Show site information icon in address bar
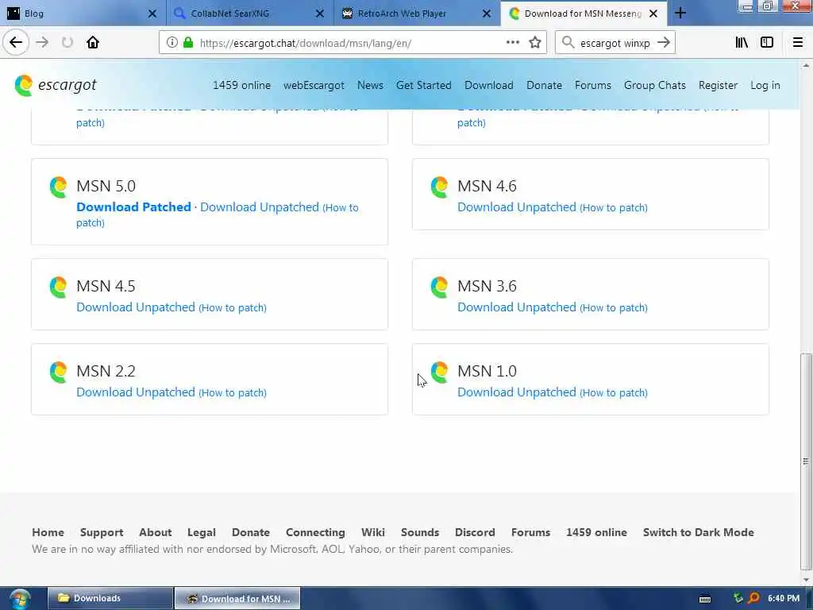This screenshot has height=610, width=813. click(x=172, y=43)
